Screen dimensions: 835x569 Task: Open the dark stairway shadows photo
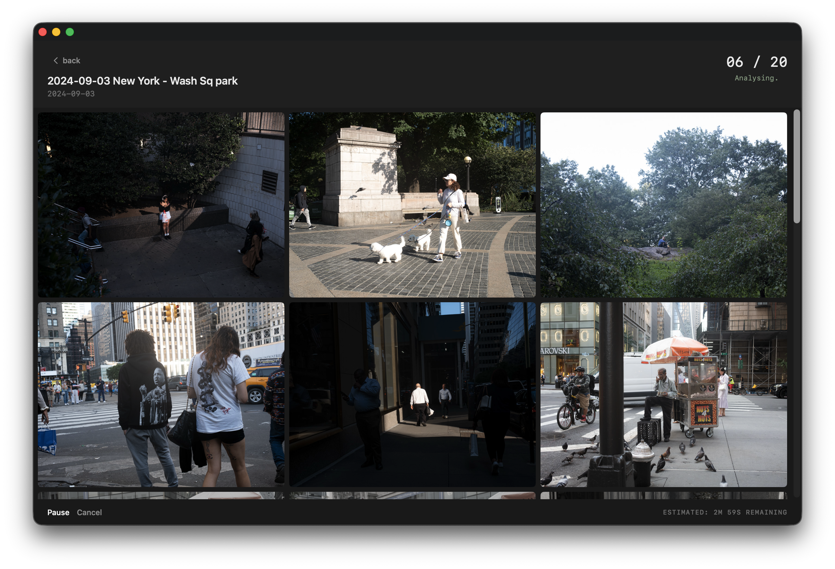161,205
